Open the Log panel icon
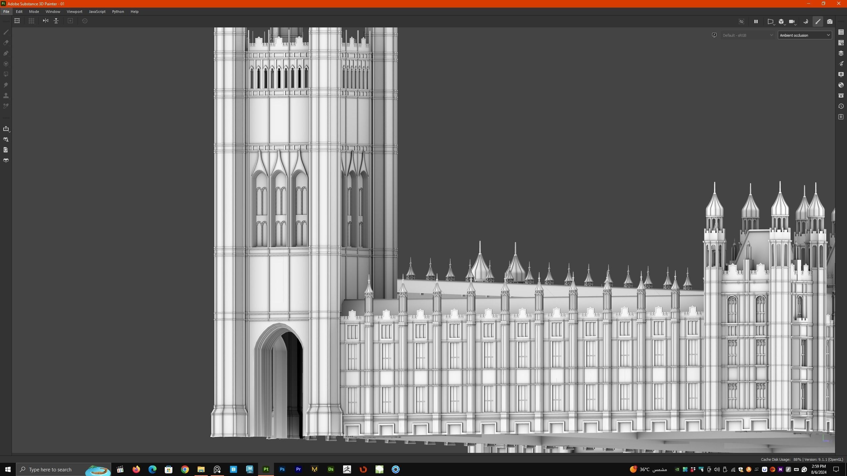Viewport: 847px width, 476px height. point(841,117)
